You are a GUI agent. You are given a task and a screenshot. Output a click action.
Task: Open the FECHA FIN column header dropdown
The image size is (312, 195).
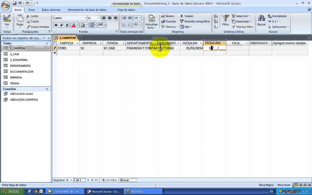(224, 43)
